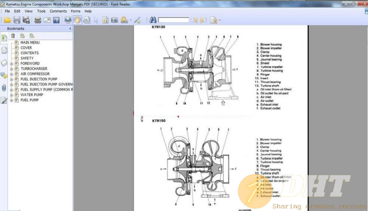This screenshot has height=211, width=368.
Task: Click the Find Previous icon
Action: click(194, 20)
